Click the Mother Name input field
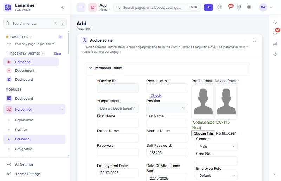 pyautogui.click(x=167, y=138)
